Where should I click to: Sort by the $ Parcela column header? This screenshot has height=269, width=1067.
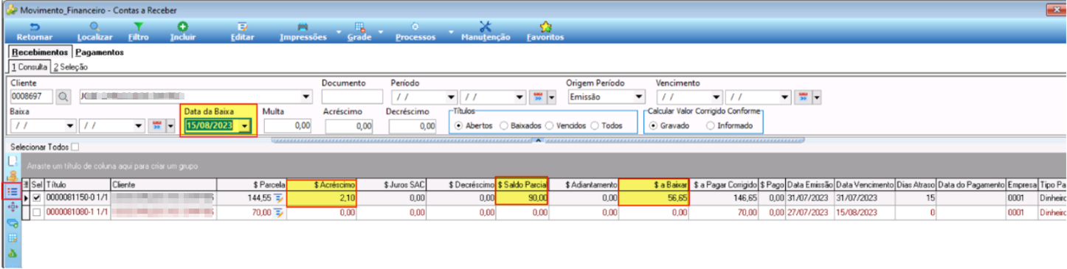click(x=252, y=184)
